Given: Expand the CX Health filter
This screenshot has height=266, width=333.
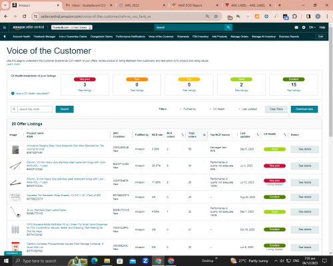Looking at the screenshot, I should tap(217, 109).
